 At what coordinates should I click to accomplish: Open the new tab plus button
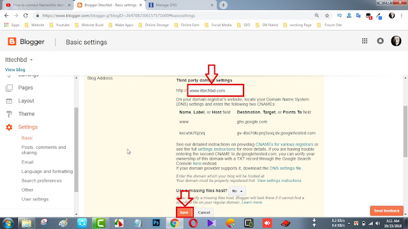point(223,5)
